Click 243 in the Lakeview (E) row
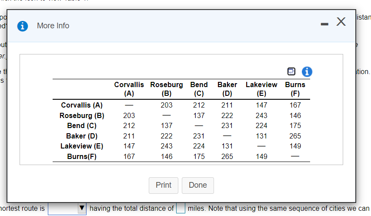The width and height of the screenshot is (371, 216). [167, 146]
